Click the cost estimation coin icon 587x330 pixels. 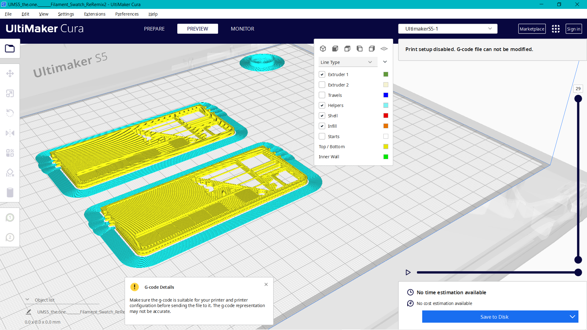(410, 303)
